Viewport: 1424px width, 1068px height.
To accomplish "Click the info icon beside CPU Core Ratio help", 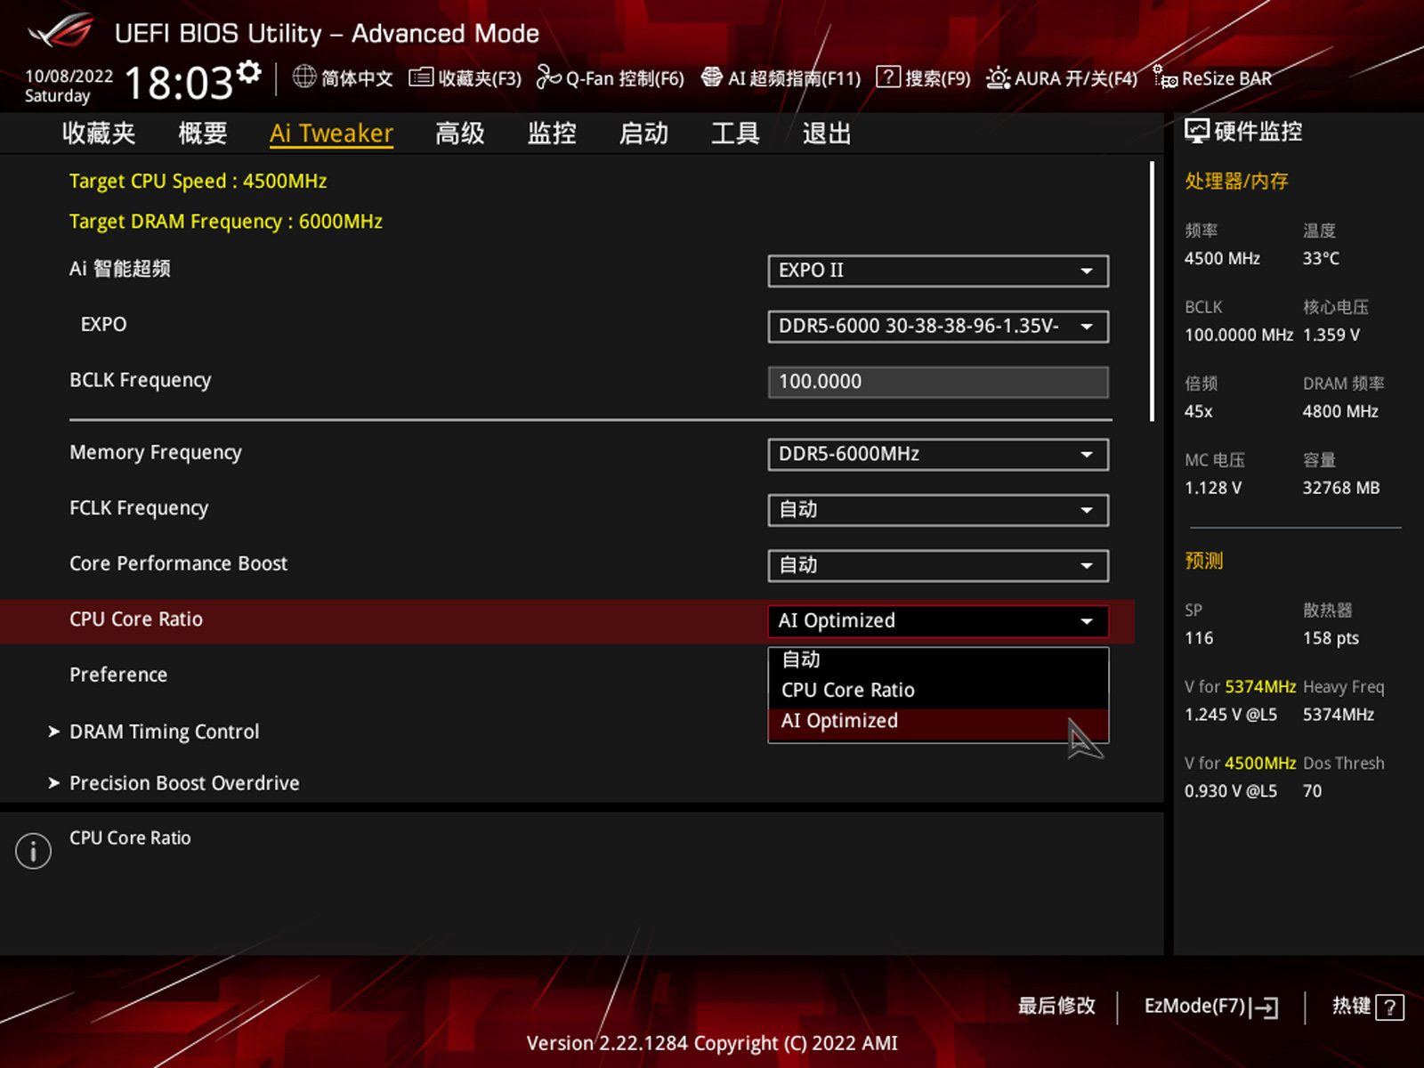I will coord(33,851).
